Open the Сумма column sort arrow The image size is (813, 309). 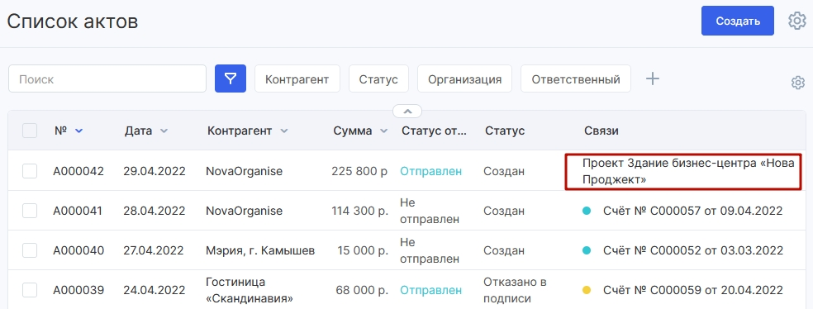tap(383, 131)
